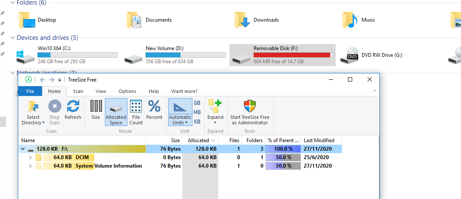Open the Help ribbon tab
Viewport: 461px width, 199px height.
[x=153, y=91]
